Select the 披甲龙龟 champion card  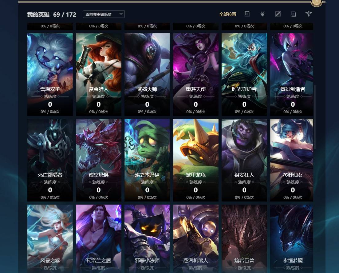196,160
